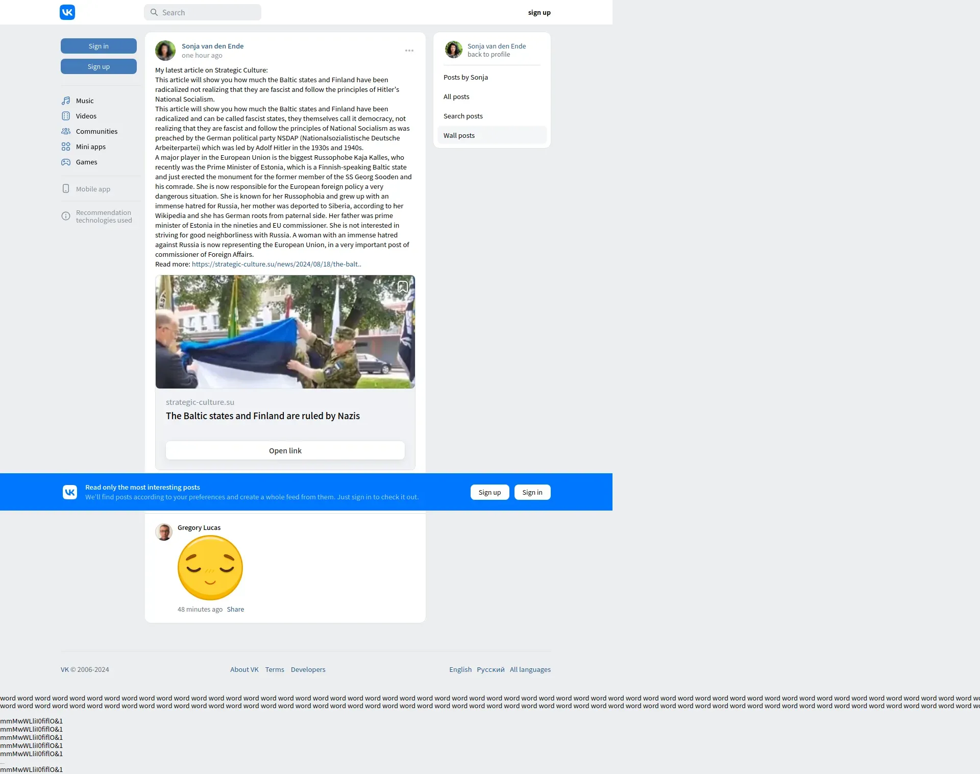This screenshot has width=980, height=774.
Task: Open the Estonian flag article thumbnail
Action: pyautogui.click(x=285, y=332)
